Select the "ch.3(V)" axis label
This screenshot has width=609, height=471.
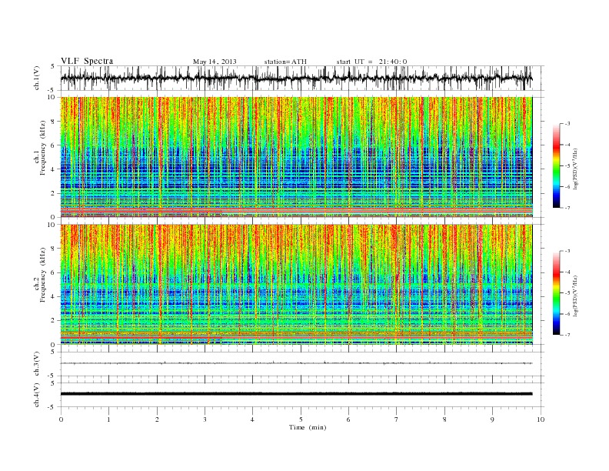[37, 364]
